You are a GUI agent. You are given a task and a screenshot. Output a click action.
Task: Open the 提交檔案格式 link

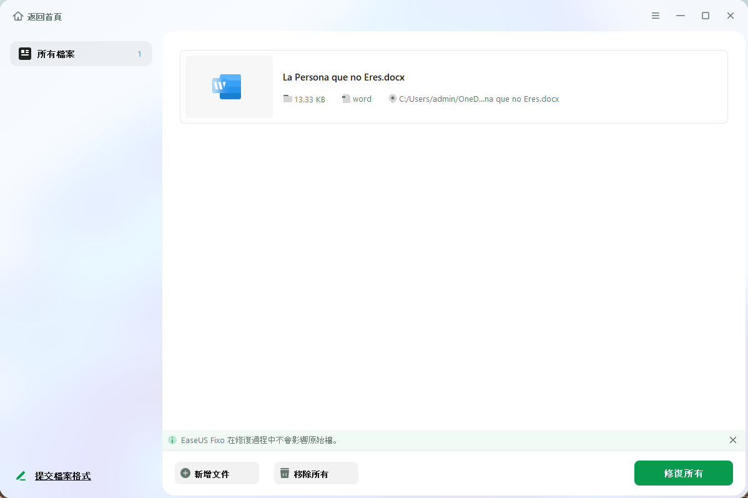point(62,476)
